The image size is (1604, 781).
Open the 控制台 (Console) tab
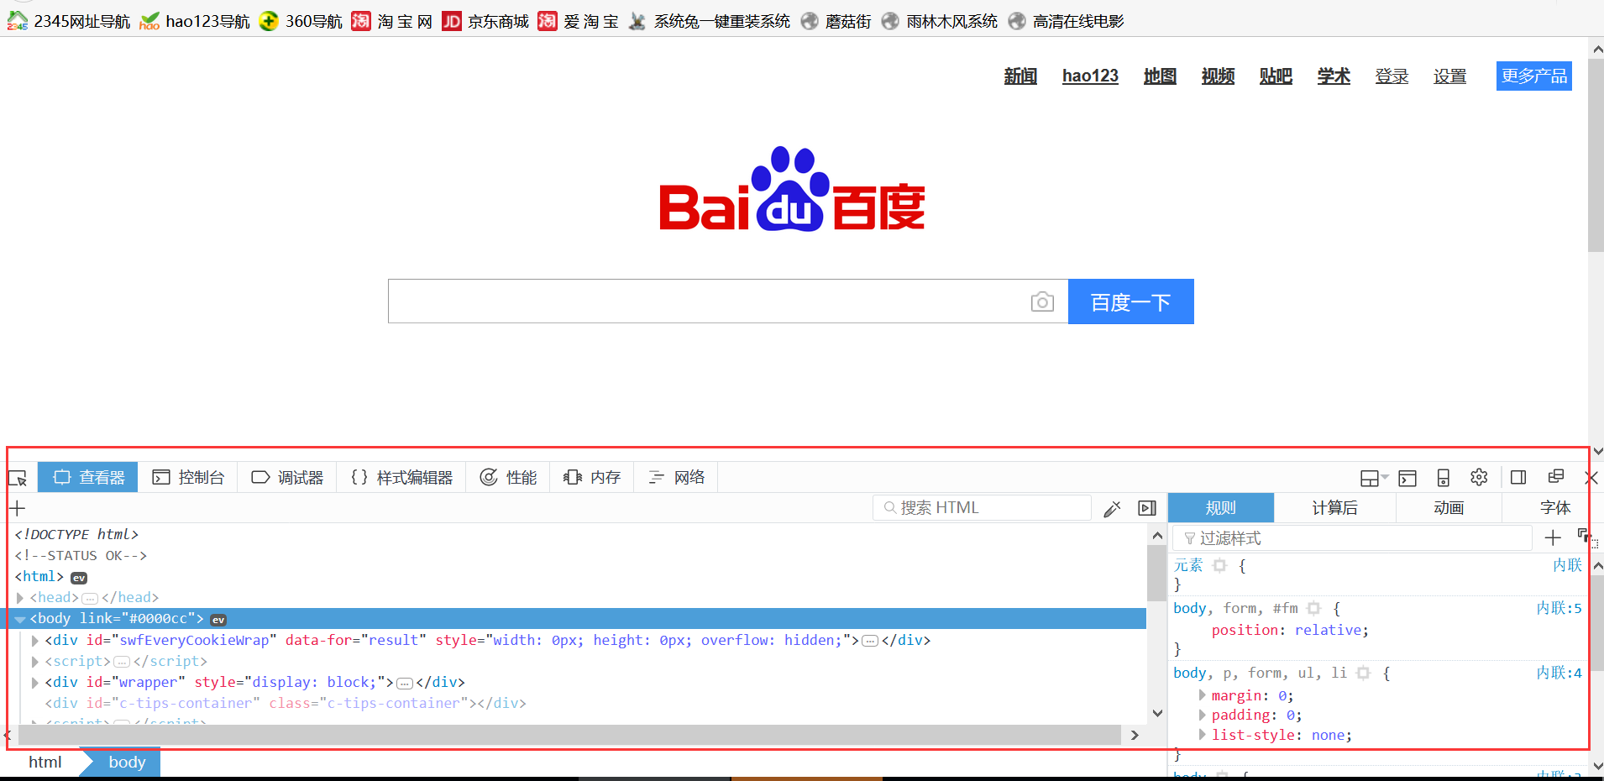point(188,477)
